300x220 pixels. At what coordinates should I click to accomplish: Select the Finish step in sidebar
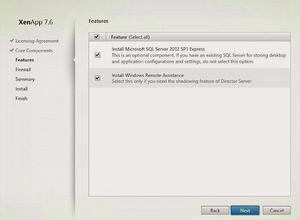point(21,98)
